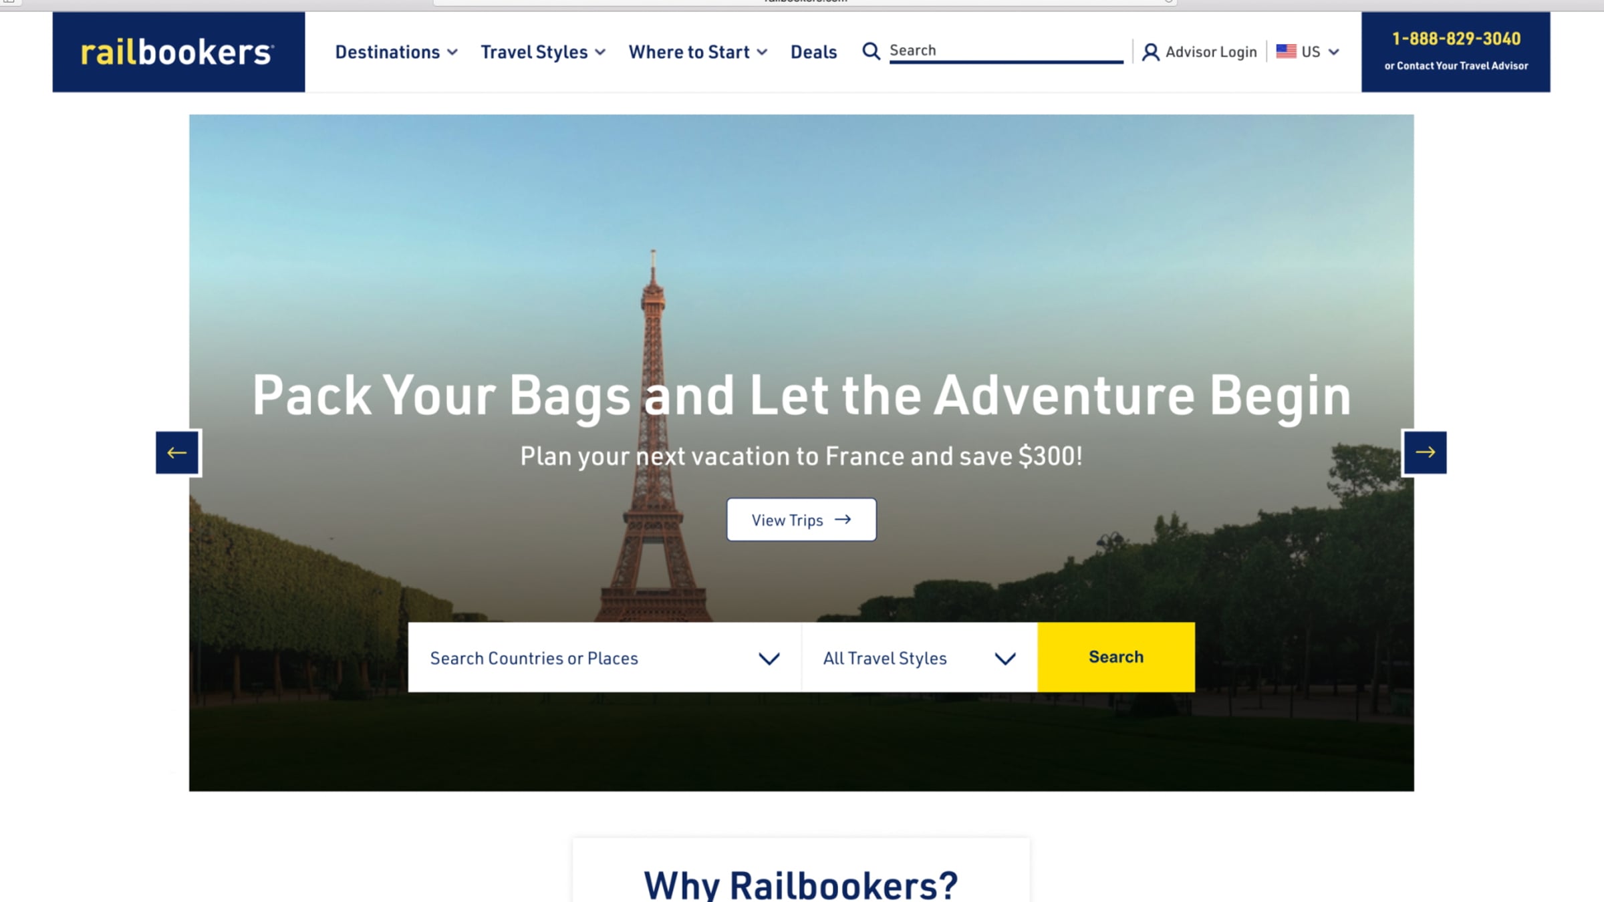Click the Advisor Login link
Viewport: 1604px width, 902px height.
pos(1211,52)
